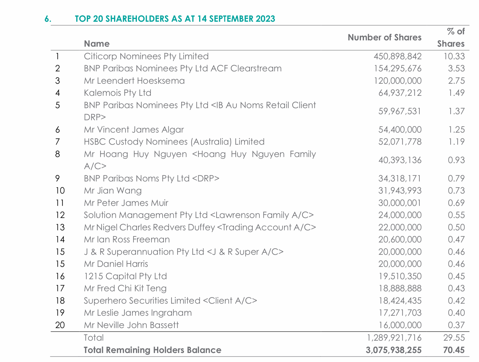
Task: Select the Number of Shares column header
Action: point(384,37)
